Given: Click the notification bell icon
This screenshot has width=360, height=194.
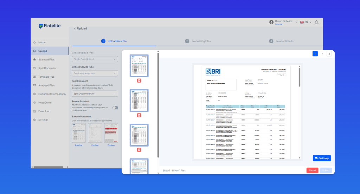Looking at the screenshot, I should tap(316, 22).
